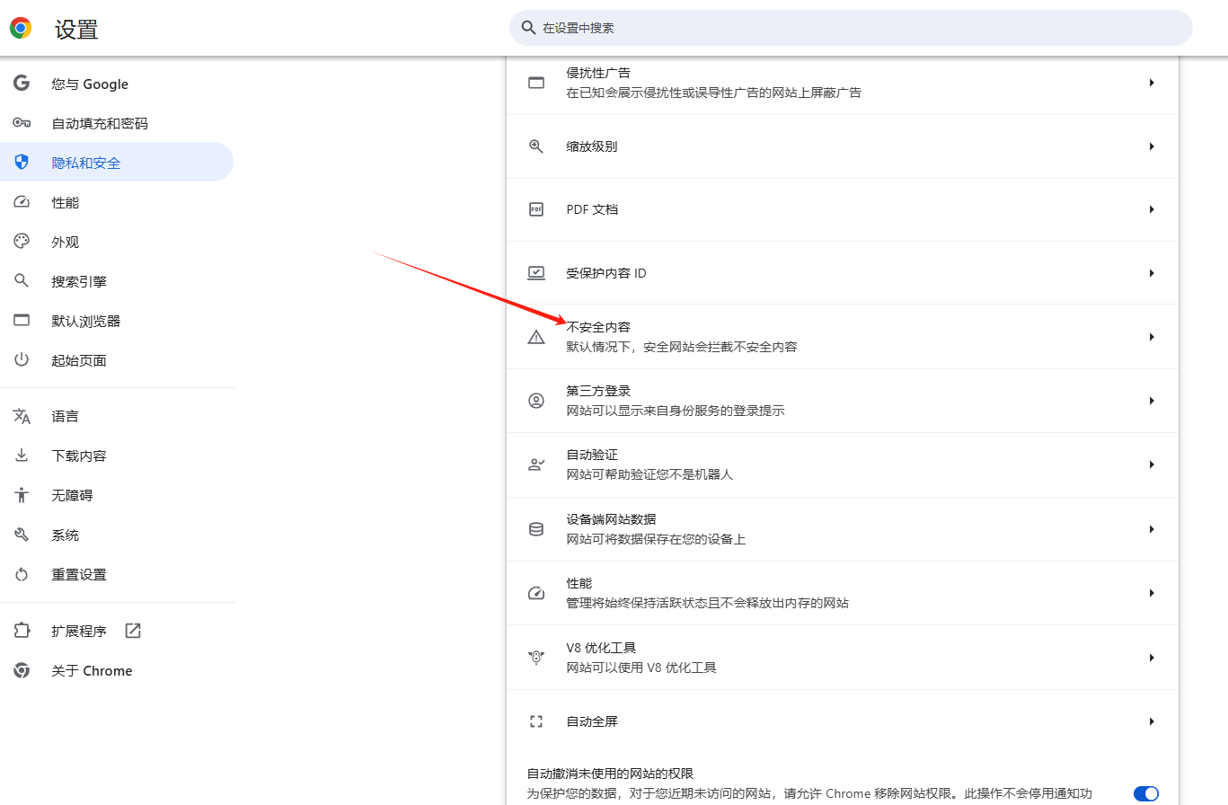Click the laptop-check icon for 受保护内容 ID

click(x=536, y=273)
